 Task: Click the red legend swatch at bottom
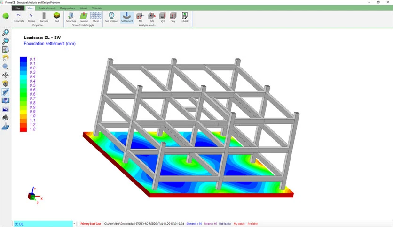[24, 129]
